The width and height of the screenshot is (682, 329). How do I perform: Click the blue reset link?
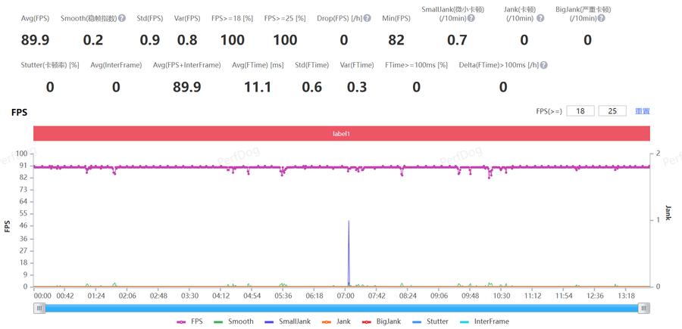click(643, 111)
